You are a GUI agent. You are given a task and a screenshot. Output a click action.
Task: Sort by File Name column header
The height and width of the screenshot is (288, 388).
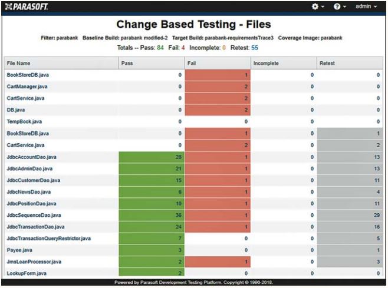(x=18, y=63)
